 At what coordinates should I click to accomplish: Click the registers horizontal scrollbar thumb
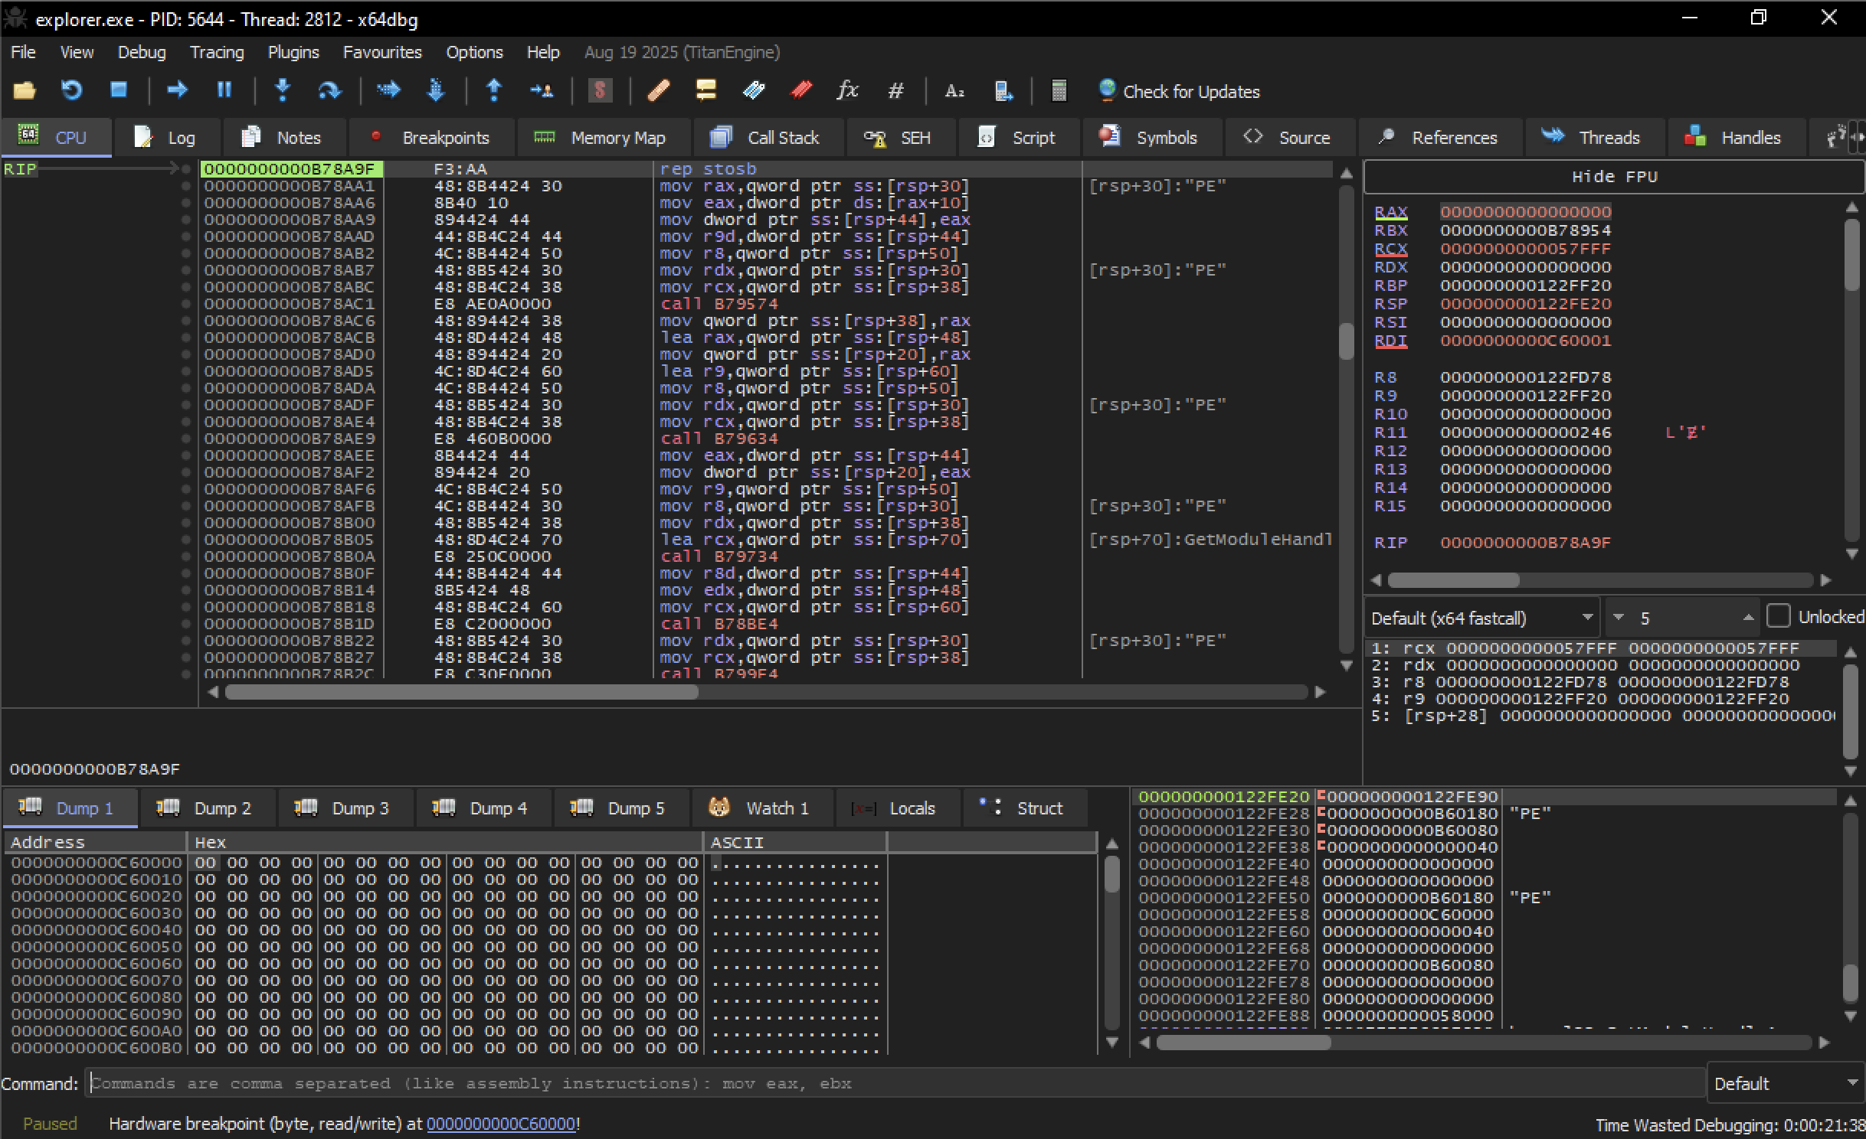pos(1453,580)
